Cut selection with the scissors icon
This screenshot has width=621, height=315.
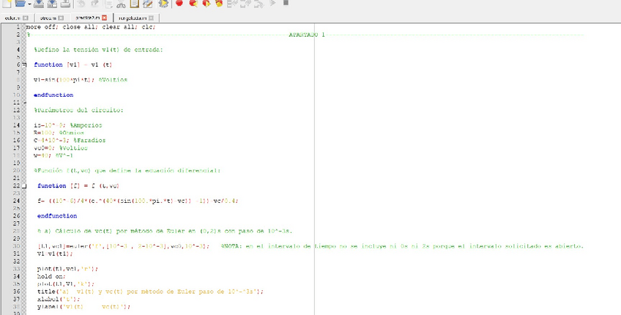pyautogui.click(x=120, y=4)
